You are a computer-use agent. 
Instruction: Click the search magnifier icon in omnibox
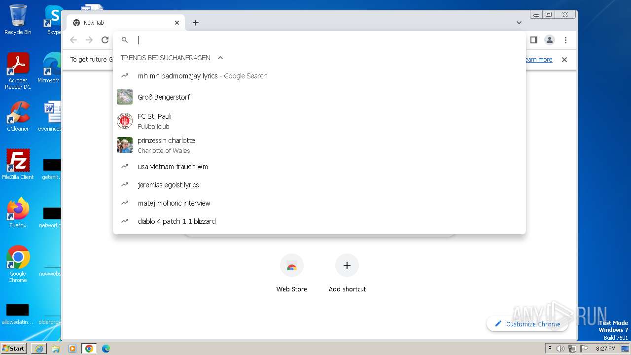click(125, 40)
